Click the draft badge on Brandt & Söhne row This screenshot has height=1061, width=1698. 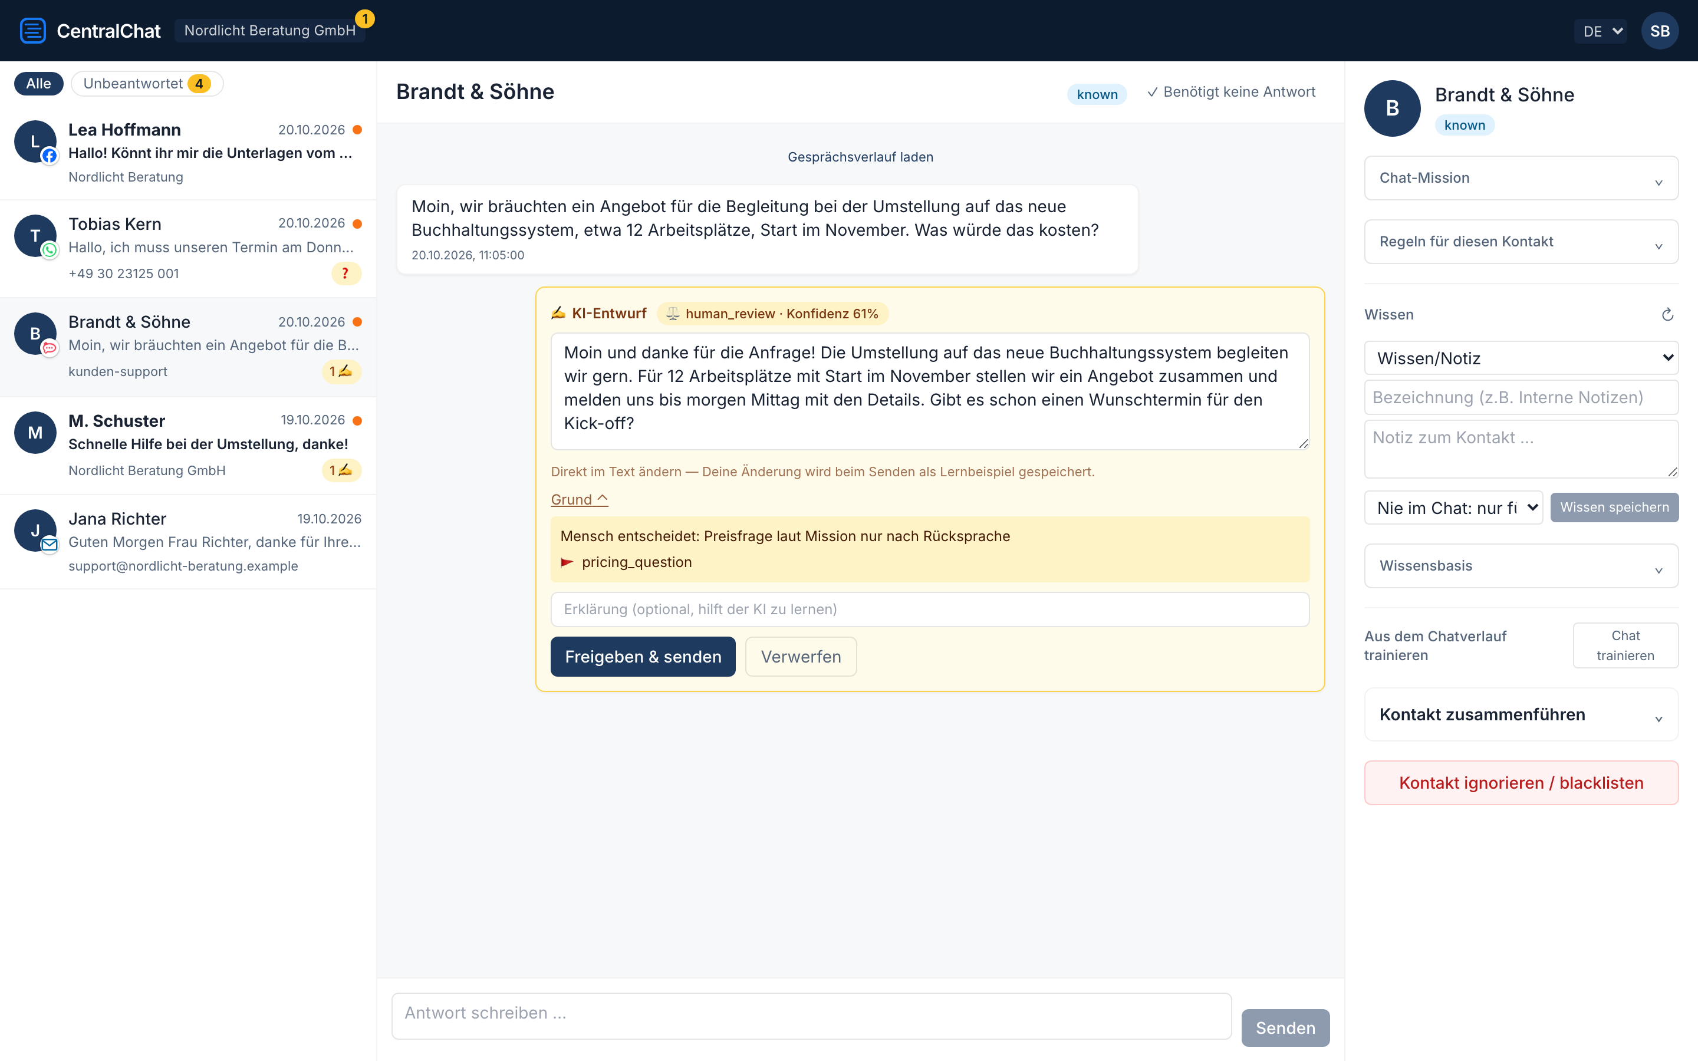(341, 371)
